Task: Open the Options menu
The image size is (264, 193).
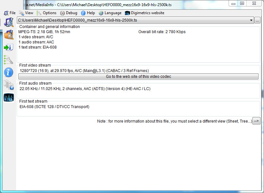Action: pyautogui.click(x=47, y=13)
